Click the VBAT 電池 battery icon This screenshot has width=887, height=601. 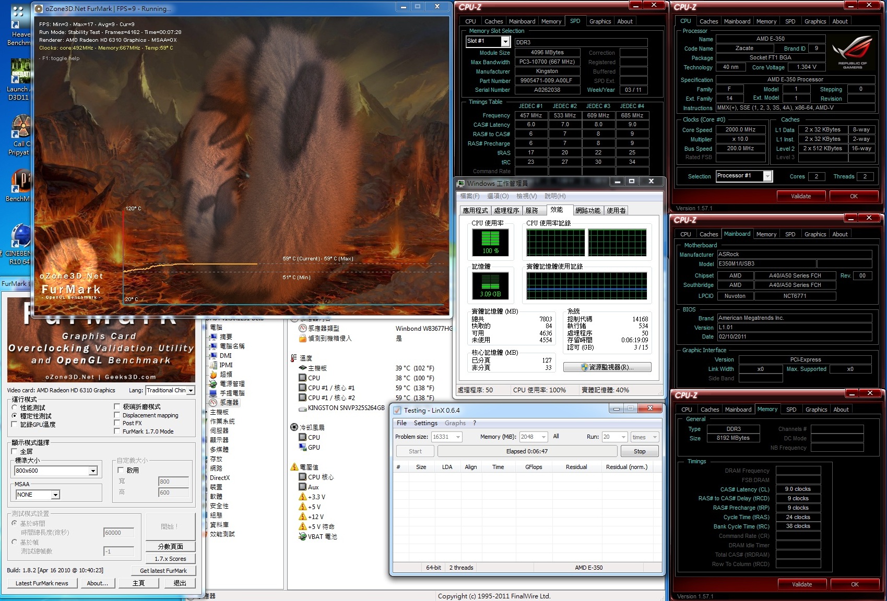[302, 536]
